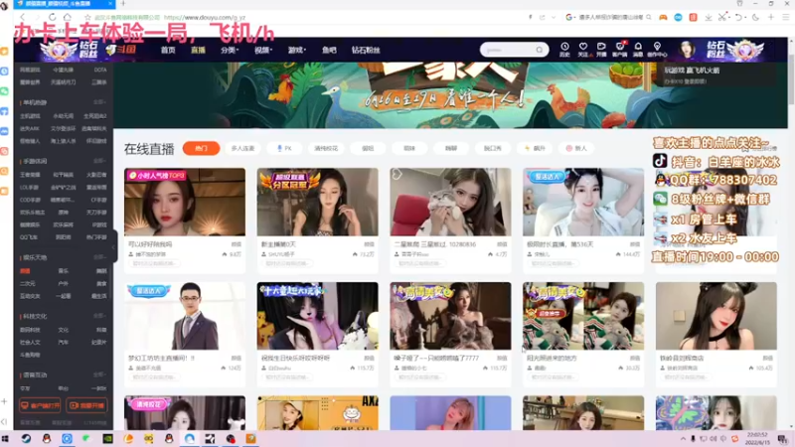Click inside the Douyu search field
Image resolution: width=795 pixels, height=447 pixels.
(x=508, y=50)
